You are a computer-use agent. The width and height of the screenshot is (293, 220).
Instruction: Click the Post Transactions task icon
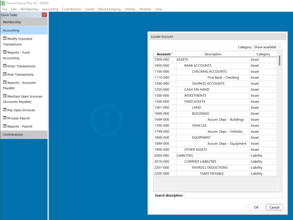point(5,74)
